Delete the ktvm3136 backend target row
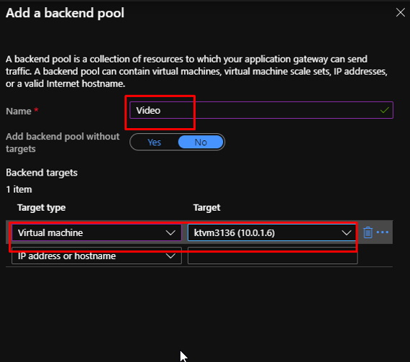This screenshot has height=362, width=410. click(x=368, y=232)
